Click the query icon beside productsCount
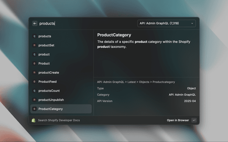228x142 pixels. [x=34, y=91]
